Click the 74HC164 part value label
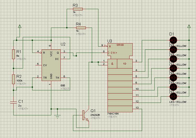 (x=113, y=114)
